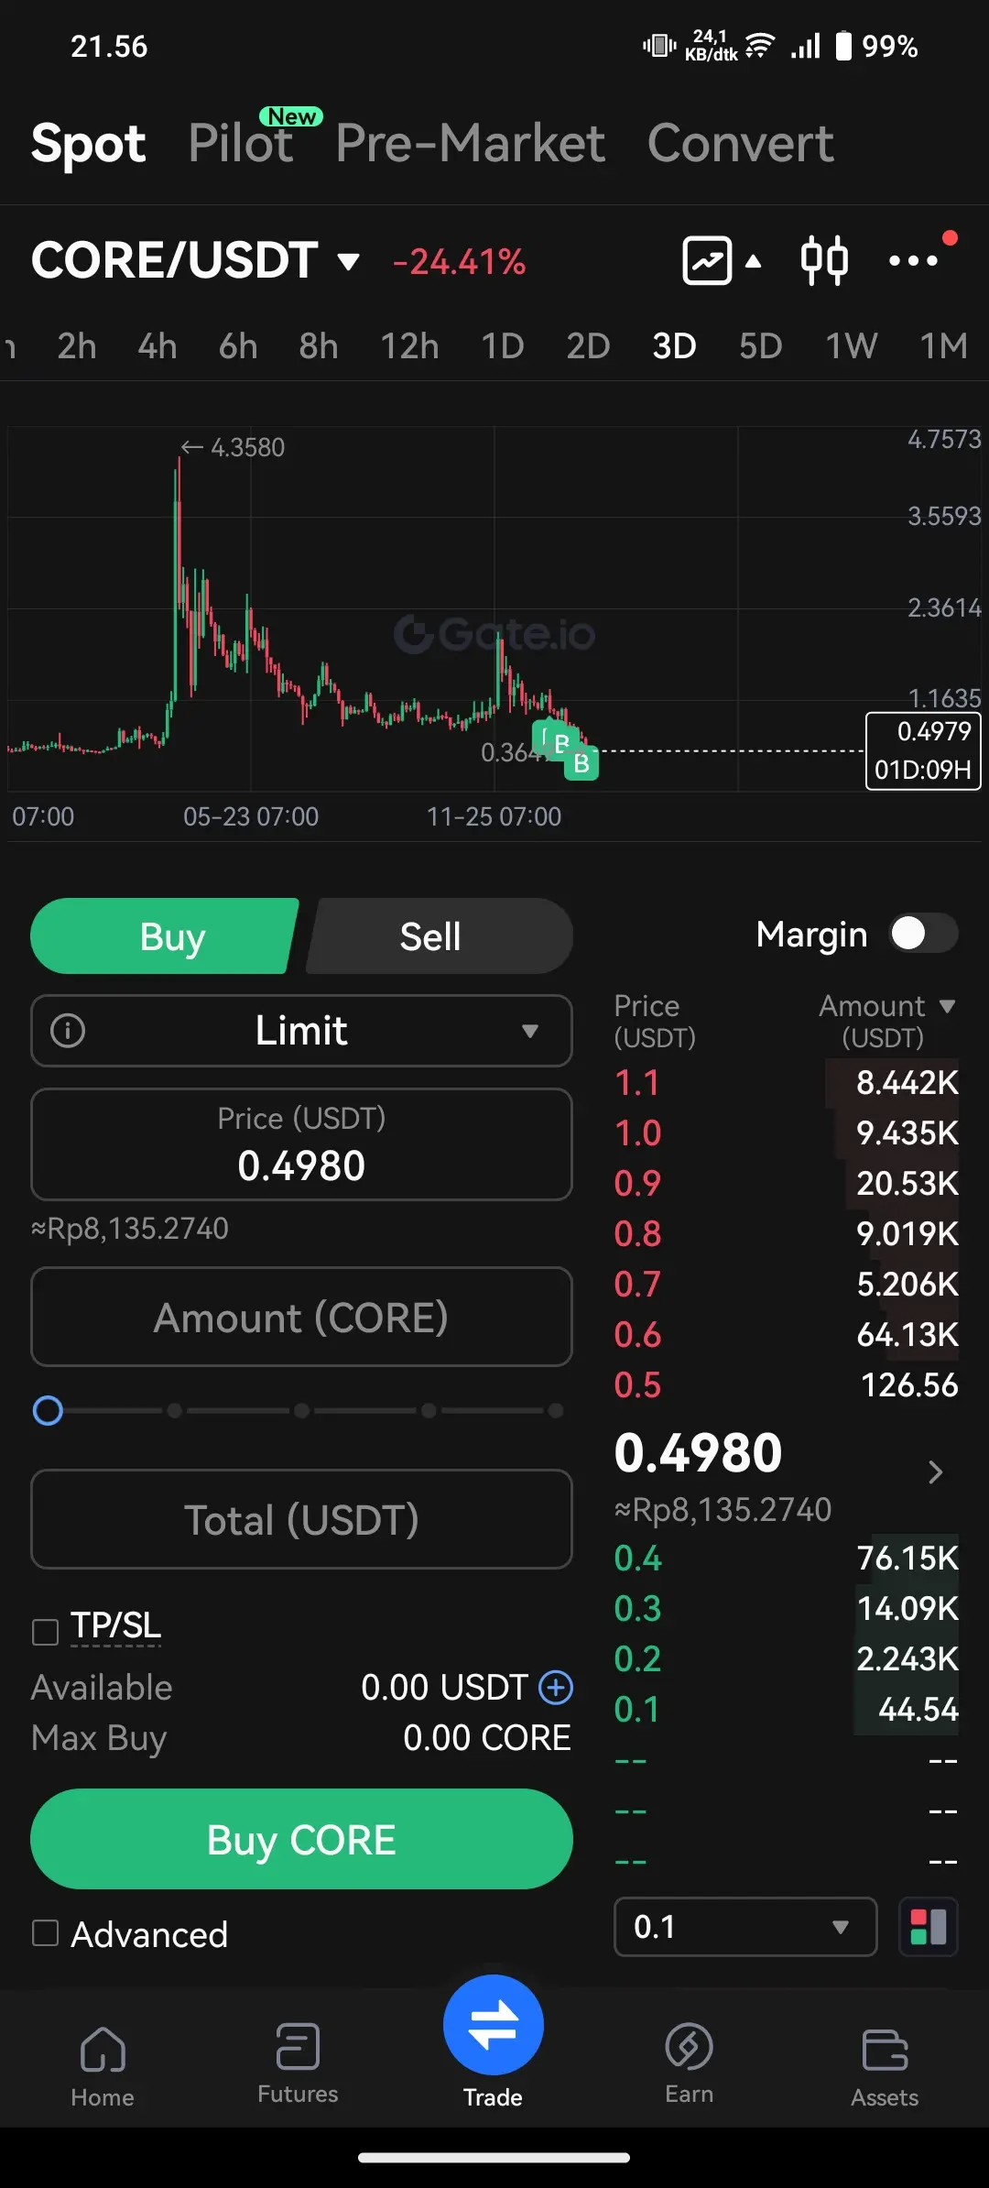The image size is (989, 2188).
Task: Tap the Limit order info icon
Action: click(x=68, y=1031)
